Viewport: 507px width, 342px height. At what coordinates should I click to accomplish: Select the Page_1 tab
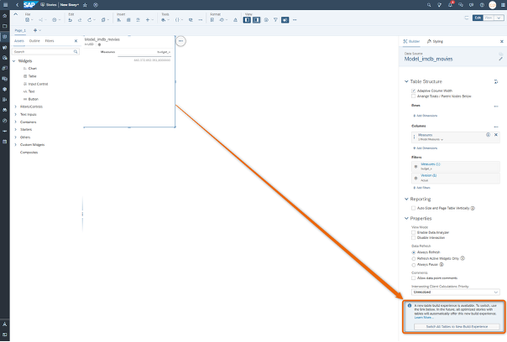[20, 30]
